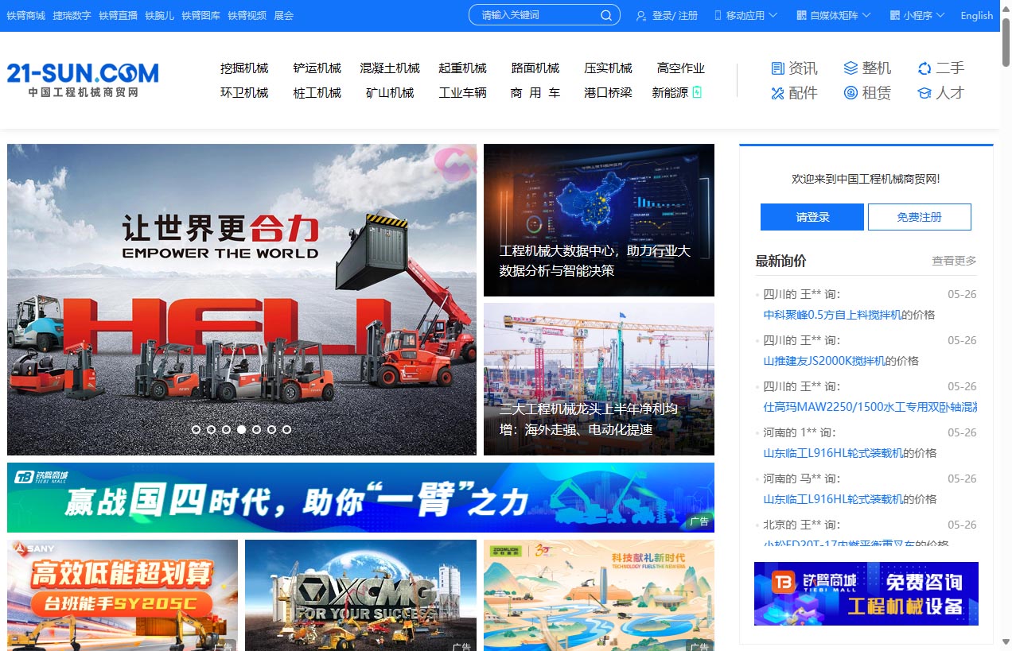Click the search magnifier icon
The image size is (1012, 651).
point(605,14)
